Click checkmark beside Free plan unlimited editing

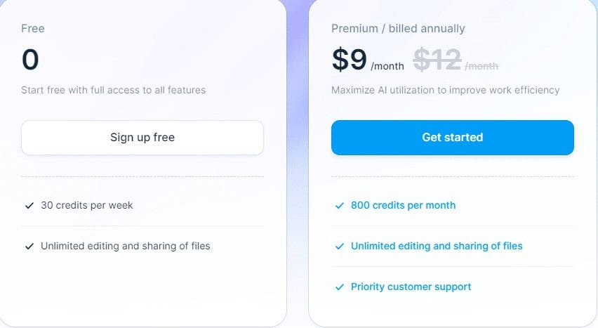tap(29, 247)
